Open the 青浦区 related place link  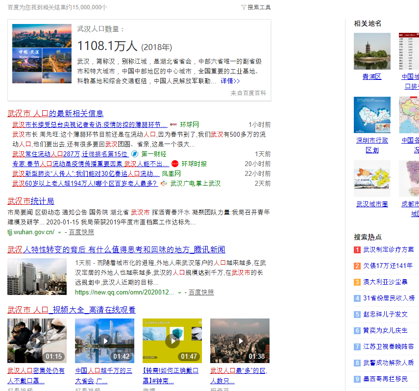tap(372, 77)
